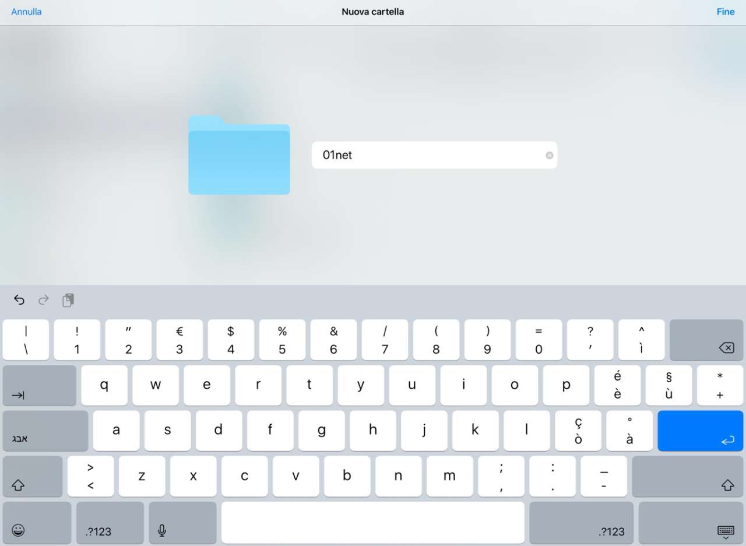Switch to left .?123 symbols layout
The image size is (746, 546).
[110, 523]
